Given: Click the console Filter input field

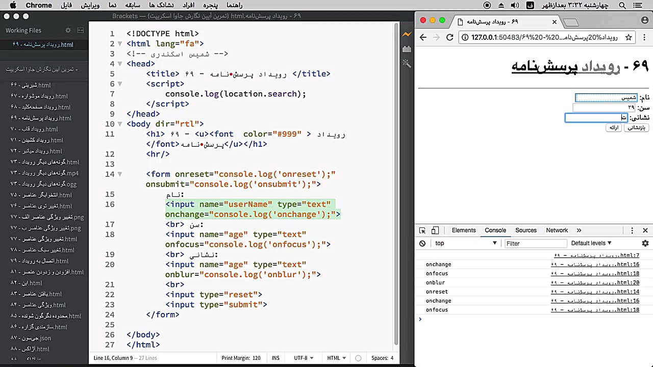Looking at the screenshot, I should pyautogui.click(x=535, y=244).
